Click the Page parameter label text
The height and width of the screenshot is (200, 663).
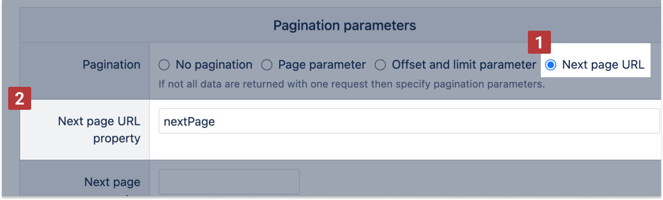click(322, 64)
